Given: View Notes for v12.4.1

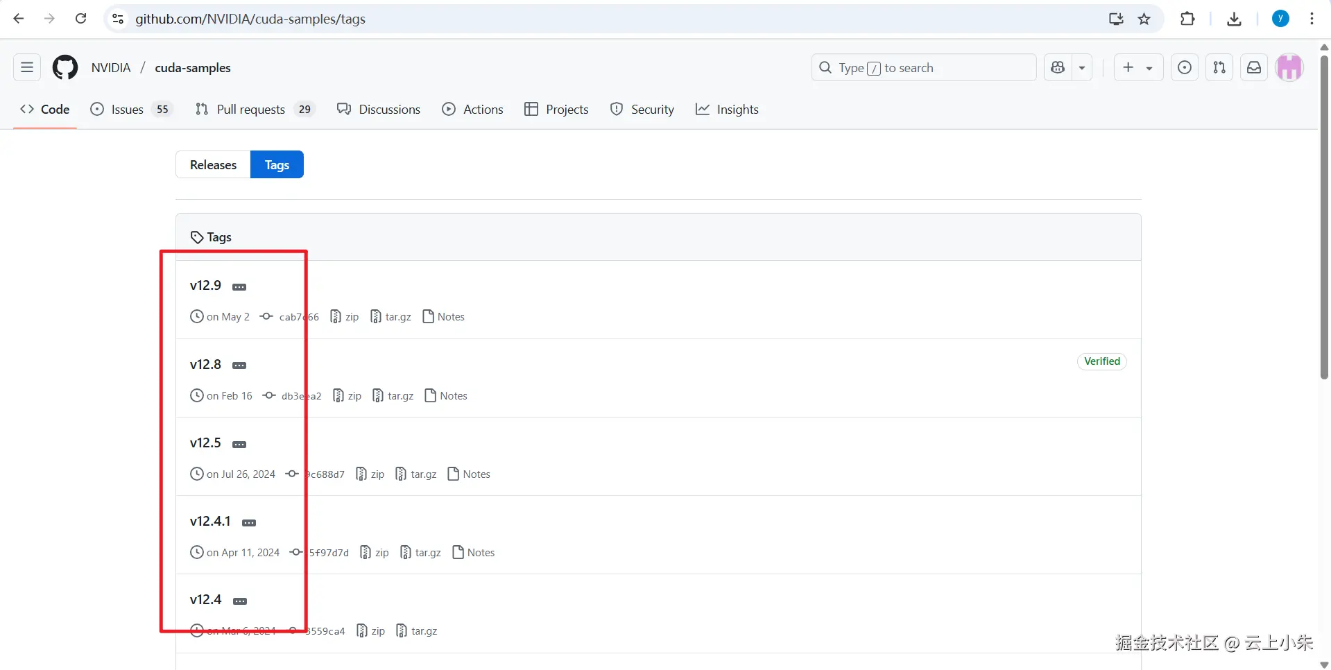Looking at the screenshot, I should pyautogui.click(x=474, y=553).
